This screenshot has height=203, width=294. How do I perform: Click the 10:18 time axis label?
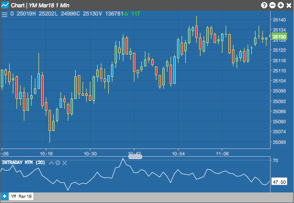pos(46,154)
